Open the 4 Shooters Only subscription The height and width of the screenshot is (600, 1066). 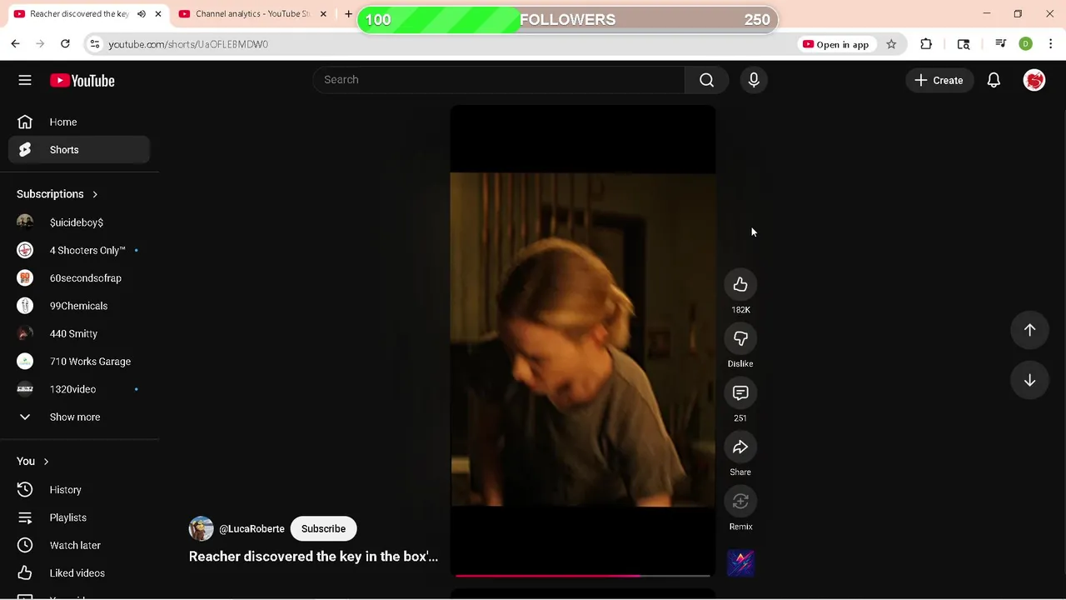(79, 250)
